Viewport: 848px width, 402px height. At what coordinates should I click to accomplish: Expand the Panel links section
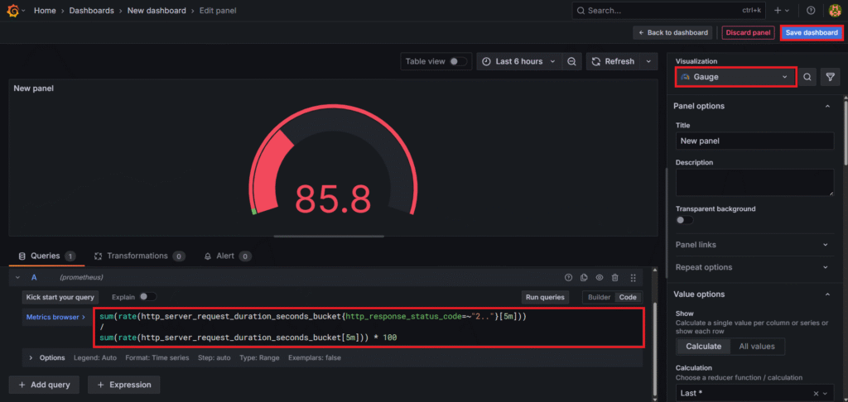754,245
